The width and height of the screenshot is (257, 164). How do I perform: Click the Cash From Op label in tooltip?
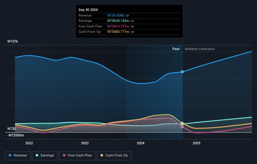90,32
